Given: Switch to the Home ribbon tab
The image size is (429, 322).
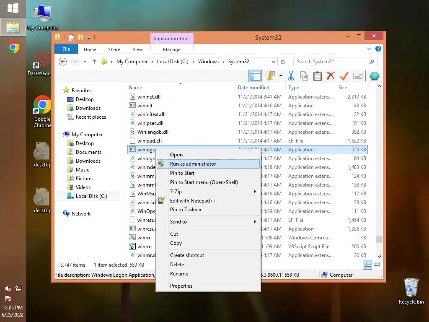Looking at the screenshot, I should [x=90, y=49].
